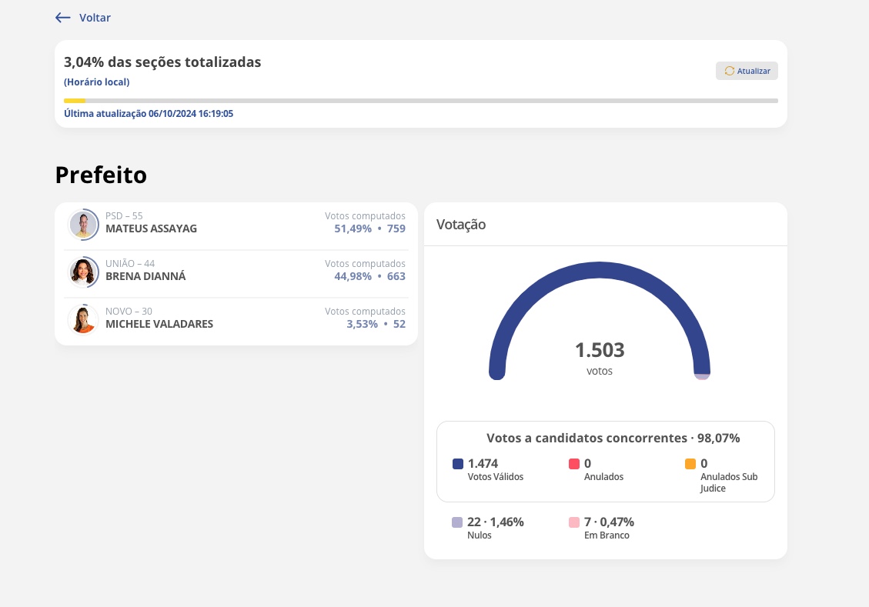
Task: Click the back arrow icon
Action: 63,18
